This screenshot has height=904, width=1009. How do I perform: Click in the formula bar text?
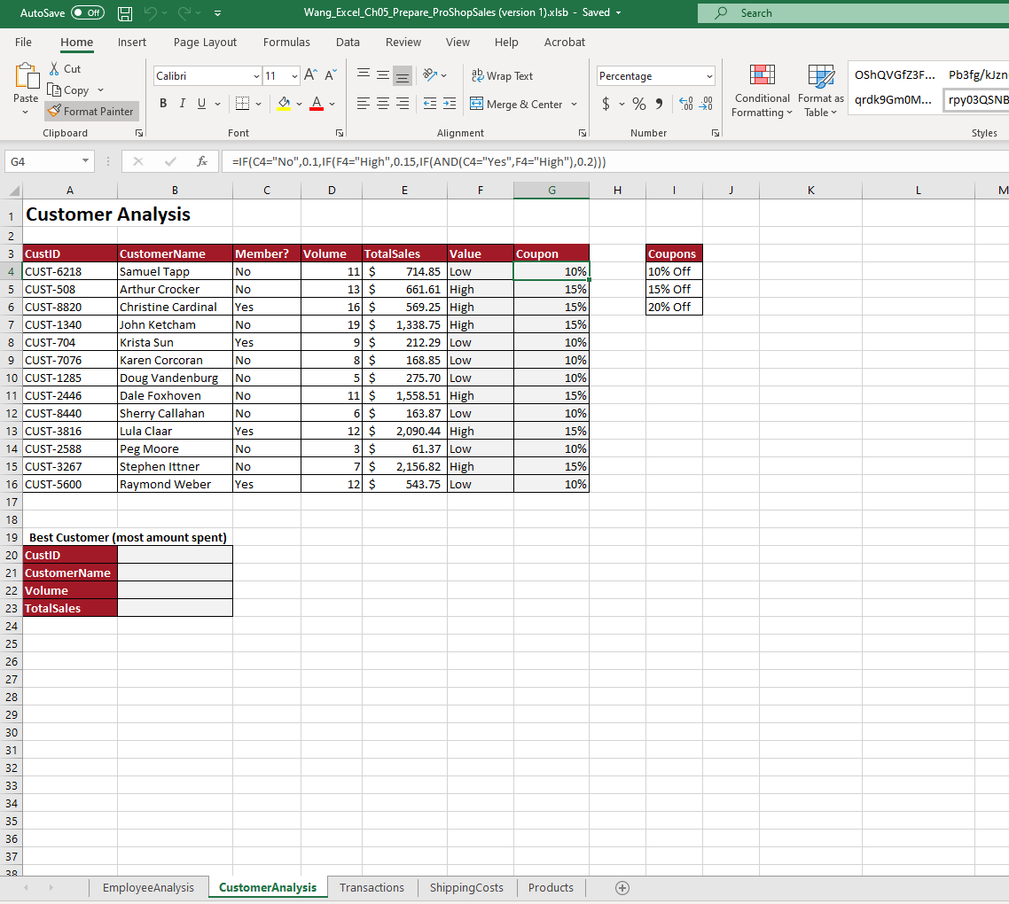418,161
